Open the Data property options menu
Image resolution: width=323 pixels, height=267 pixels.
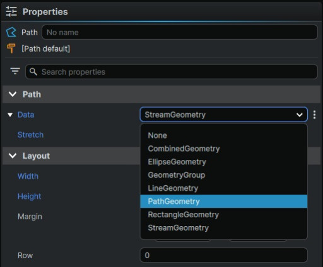pyautogui.click(x=314, y=115)
